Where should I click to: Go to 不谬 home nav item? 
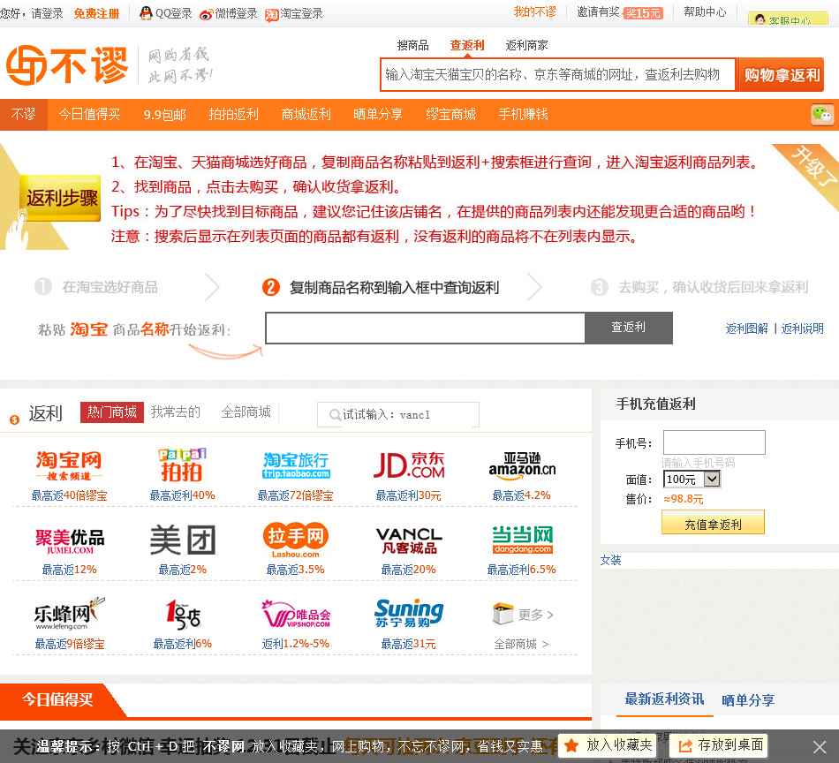click(x=24, y=115)
